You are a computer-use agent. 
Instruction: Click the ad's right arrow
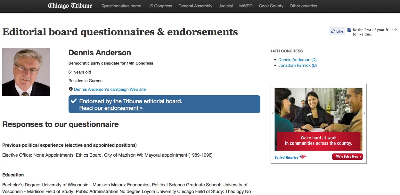[x=364, y=113]
